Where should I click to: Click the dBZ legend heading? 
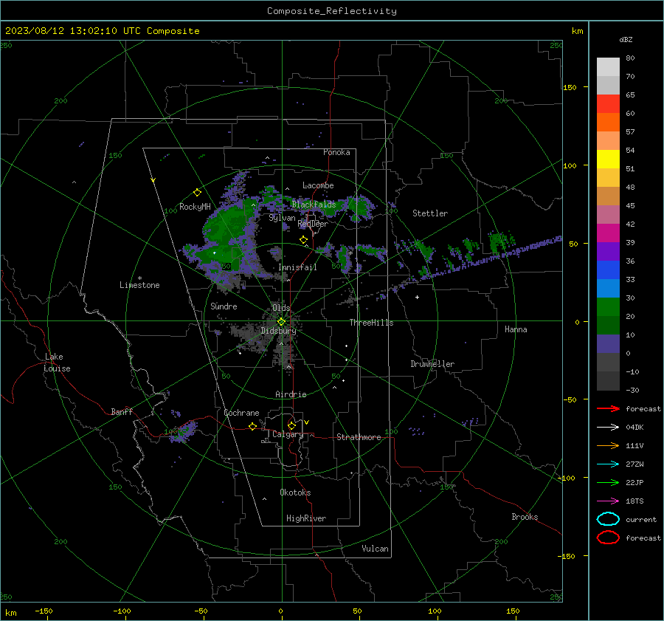click(626, 40)
